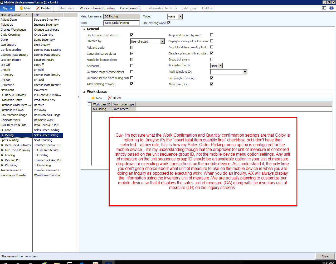Viewport: 336px width, 264px height.
Task: Open the blue Help question mark icon
Action: click(332, 8)
